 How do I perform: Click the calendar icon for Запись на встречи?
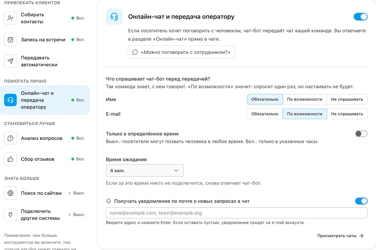tap(10, 40)
